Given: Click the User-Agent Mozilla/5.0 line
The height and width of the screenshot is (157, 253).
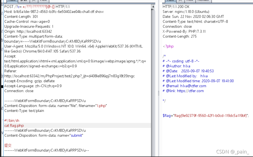Looking at the screenshot, I should (74, 46).
